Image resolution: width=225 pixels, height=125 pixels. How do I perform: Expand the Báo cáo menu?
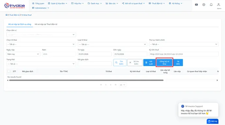[x=112, y=3]
